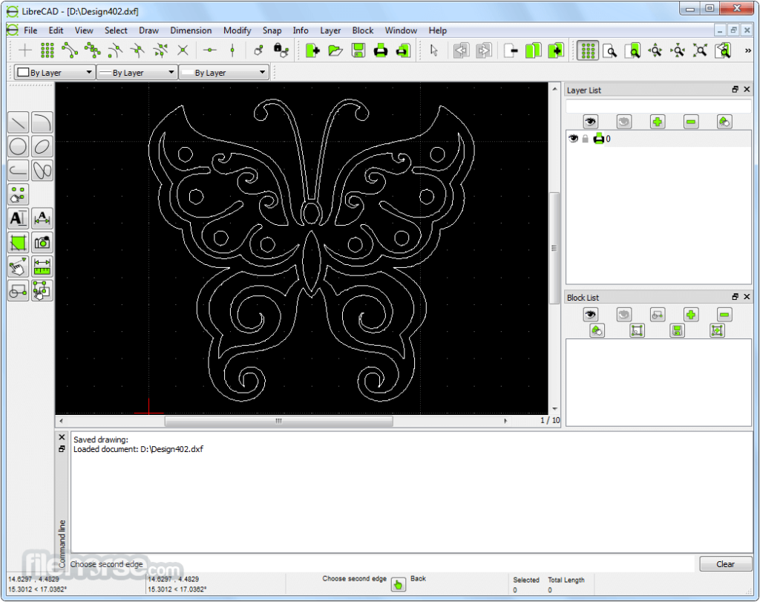Select the Circle tool
The image size is (760, 602).
pyautogui.click(x=18, y=146)
